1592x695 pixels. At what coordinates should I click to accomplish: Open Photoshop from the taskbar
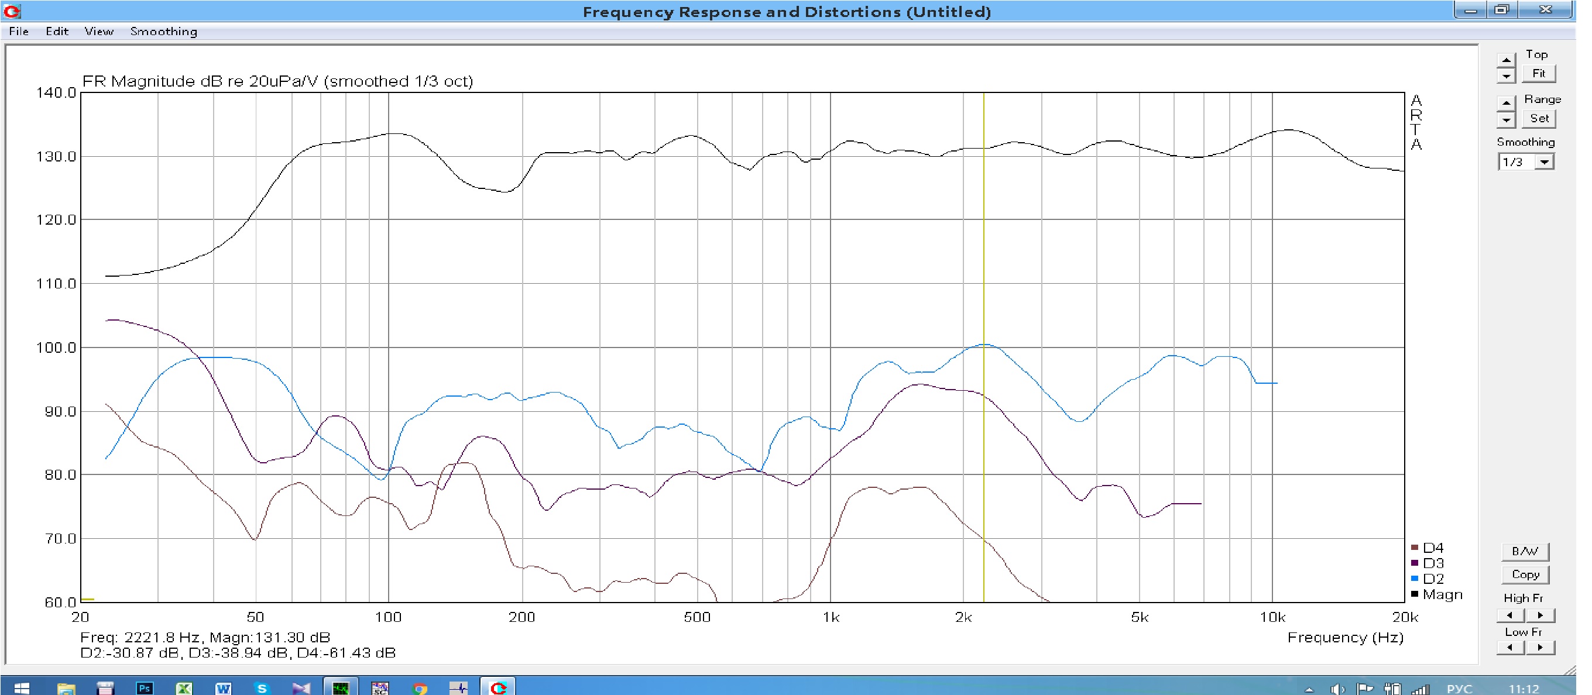145,687
